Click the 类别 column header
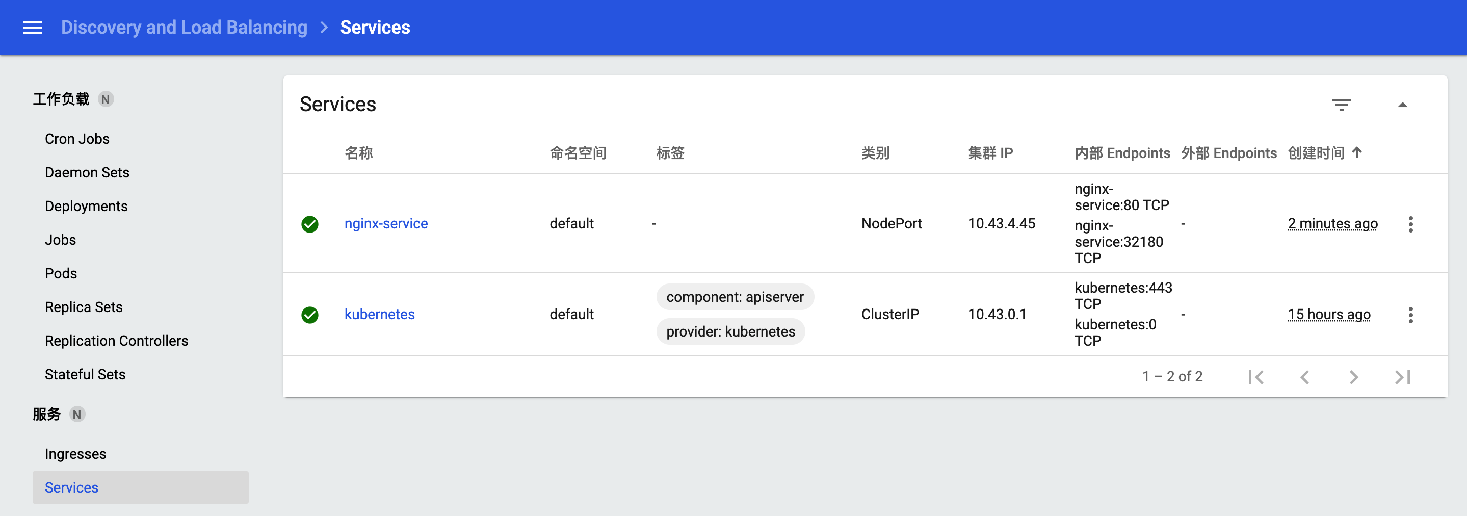 (x=875, y=152)
